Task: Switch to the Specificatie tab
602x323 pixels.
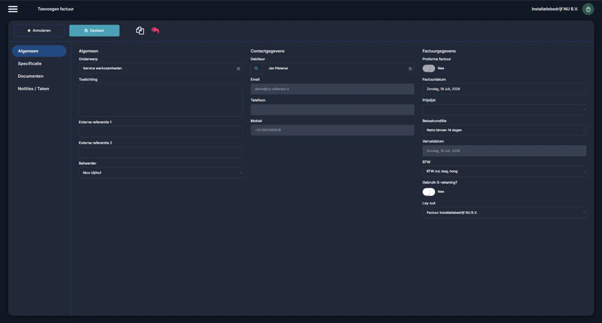Action: 30,64
